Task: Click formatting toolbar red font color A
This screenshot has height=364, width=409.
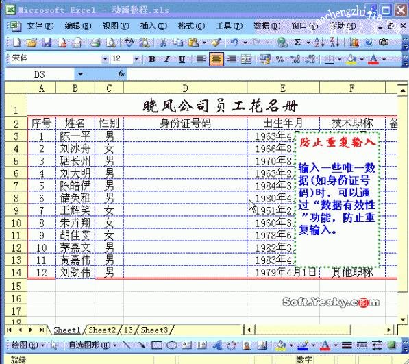Action: click(373, 59)
